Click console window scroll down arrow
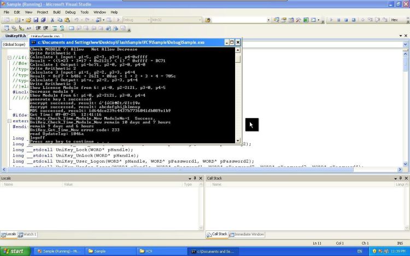This screenshot has height=256, width=410. coord(238,141)
